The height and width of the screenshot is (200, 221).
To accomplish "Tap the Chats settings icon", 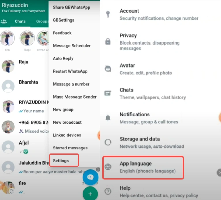I will [108, 93].
